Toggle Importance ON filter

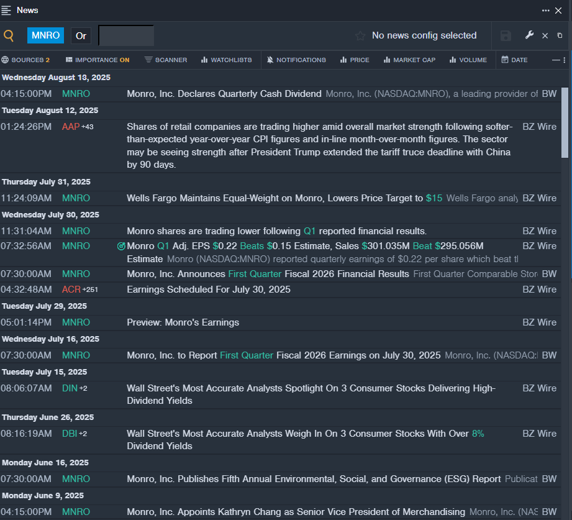click(98, 60)
